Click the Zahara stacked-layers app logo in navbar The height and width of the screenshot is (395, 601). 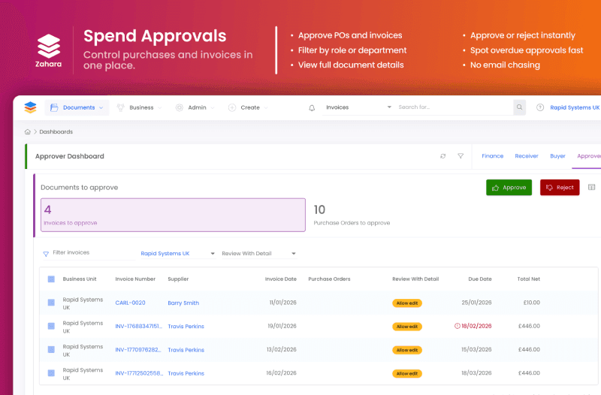click(30, 107)
